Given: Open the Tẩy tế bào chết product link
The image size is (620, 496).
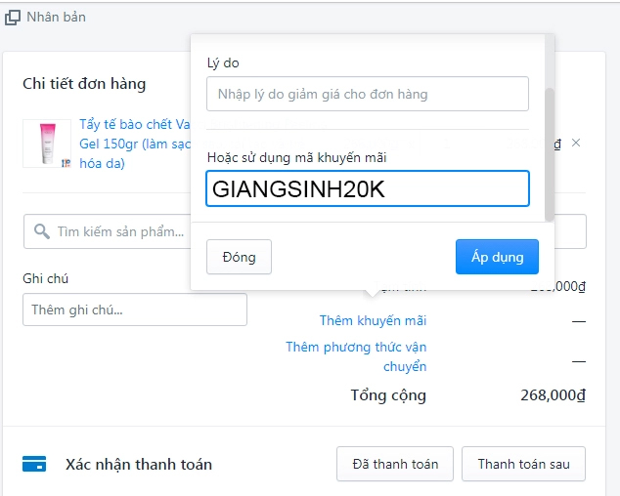Looking at the screenshot, I should click(x=134, y=144).
